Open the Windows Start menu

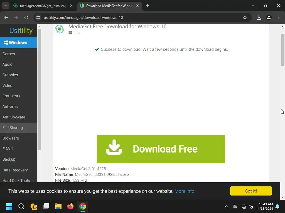(9, 206)
